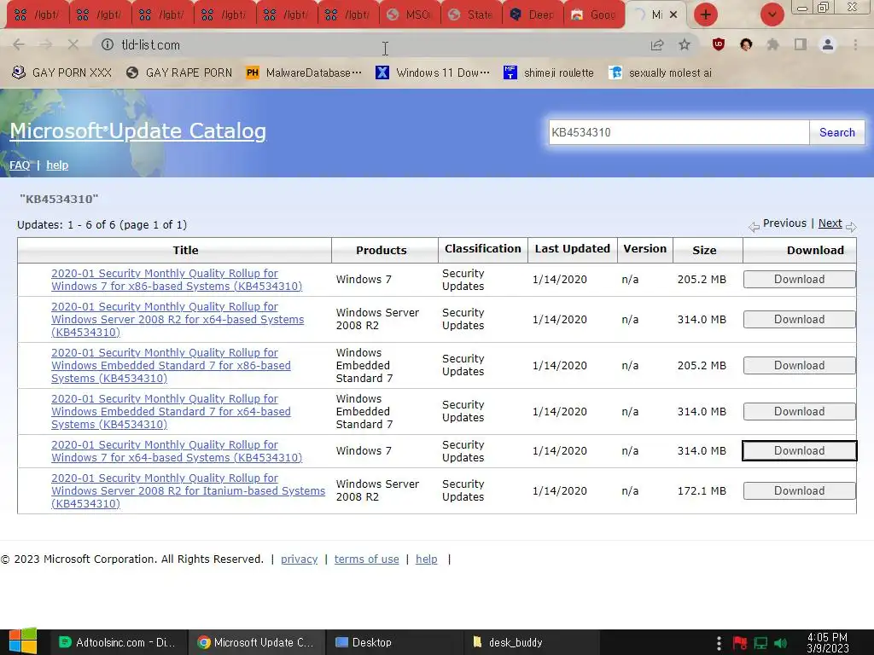Switch to the State tab
This screenshot has width=874, height=655.
[x=471, y=14]
